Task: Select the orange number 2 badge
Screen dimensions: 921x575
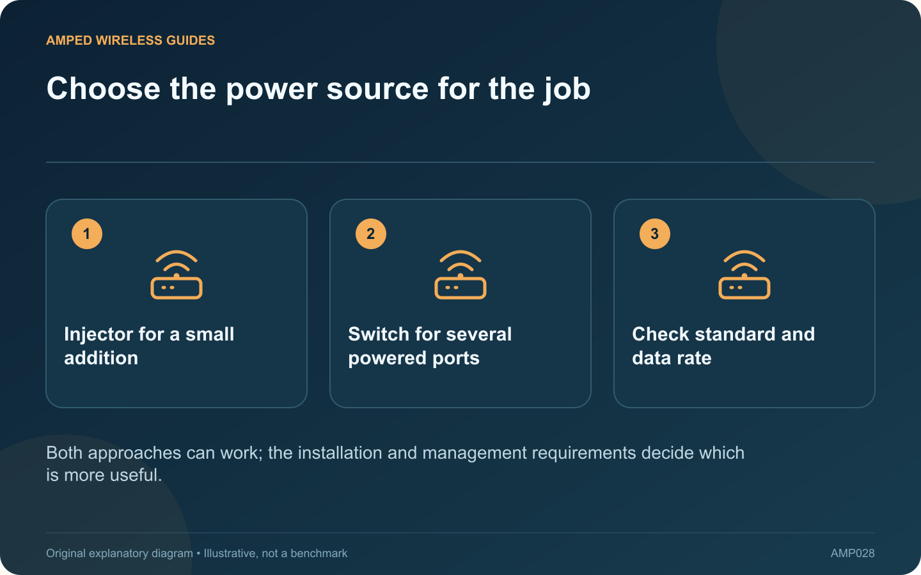Action: 371,234
